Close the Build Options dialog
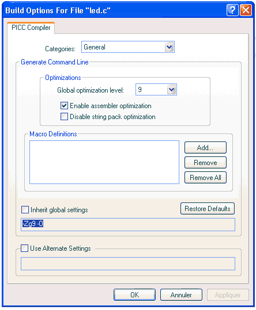The width and height of the screenshot is (256, 310). [246, 10]
